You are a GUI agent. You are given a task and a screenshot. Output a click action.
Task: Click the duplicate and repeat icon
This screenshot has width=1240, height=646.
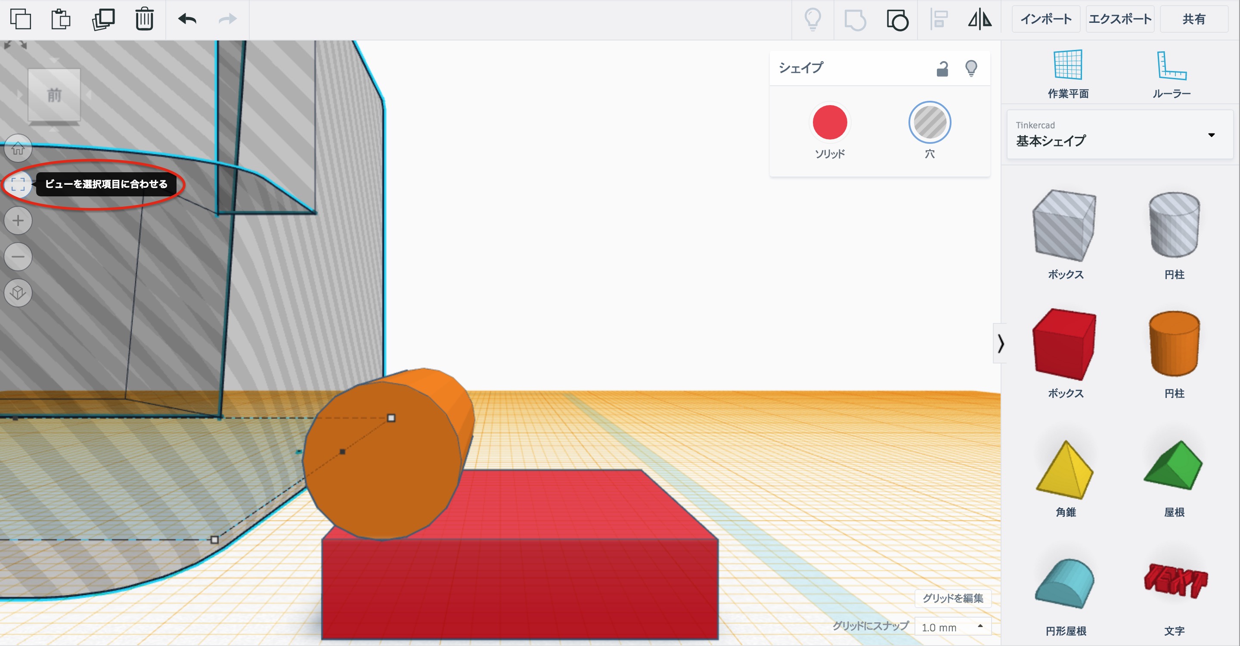[x=103, y=19]
